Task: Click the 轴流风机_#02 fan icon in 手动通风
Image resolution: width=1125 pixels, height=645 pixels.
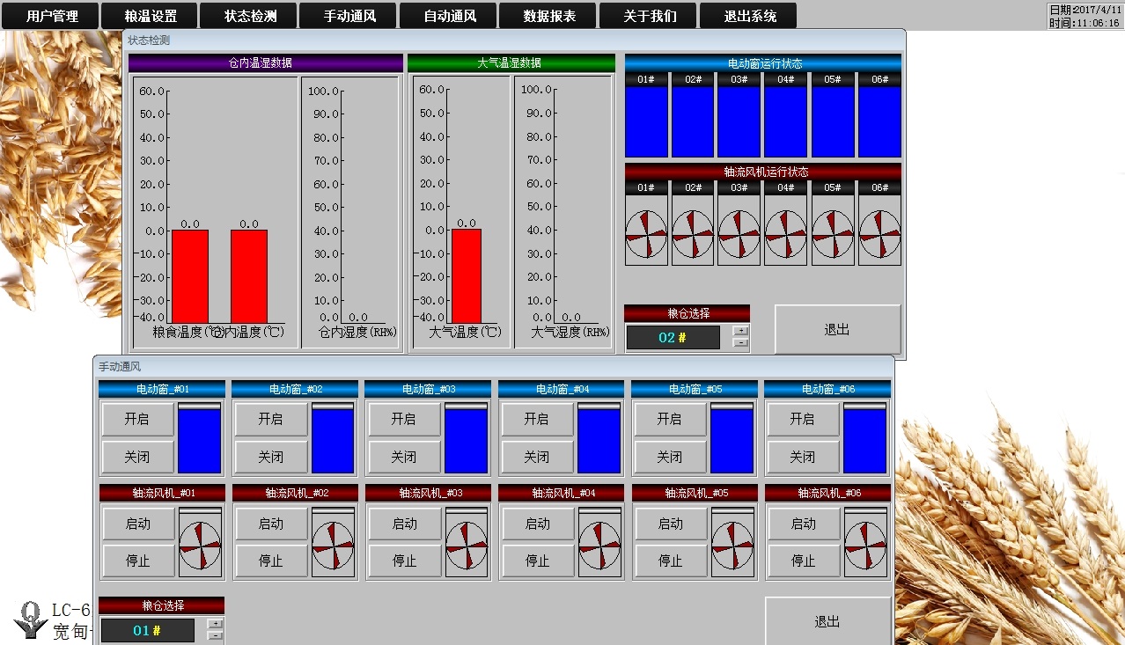Action: (x=333, y=546)
